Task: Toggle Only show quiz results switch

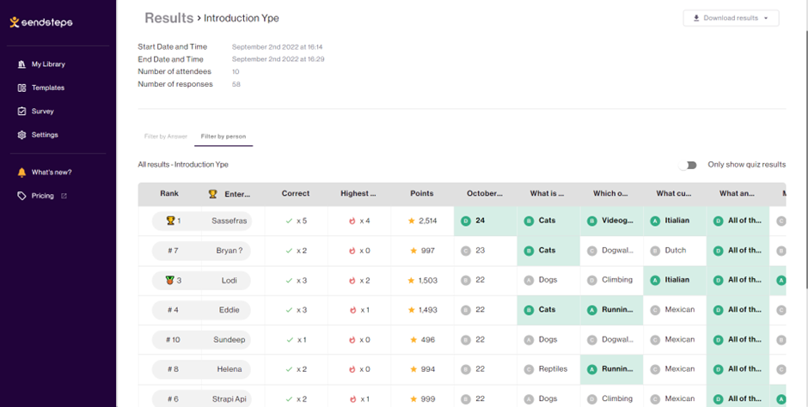Action: (688, 165)
